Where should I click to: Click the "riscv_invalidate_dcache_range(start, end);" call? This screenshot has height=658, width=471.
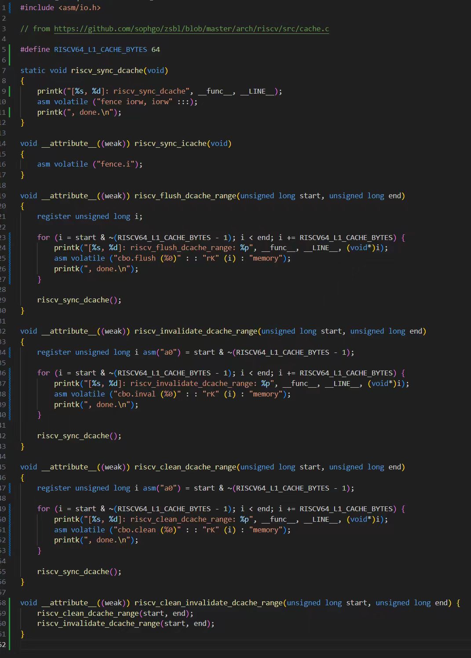pos(126,623)
